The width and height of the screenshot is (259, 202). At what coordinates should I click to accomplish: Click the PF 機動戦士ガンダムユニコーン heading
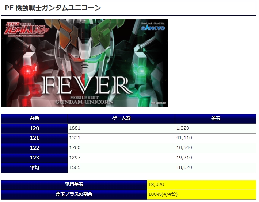tap(53, 8)
